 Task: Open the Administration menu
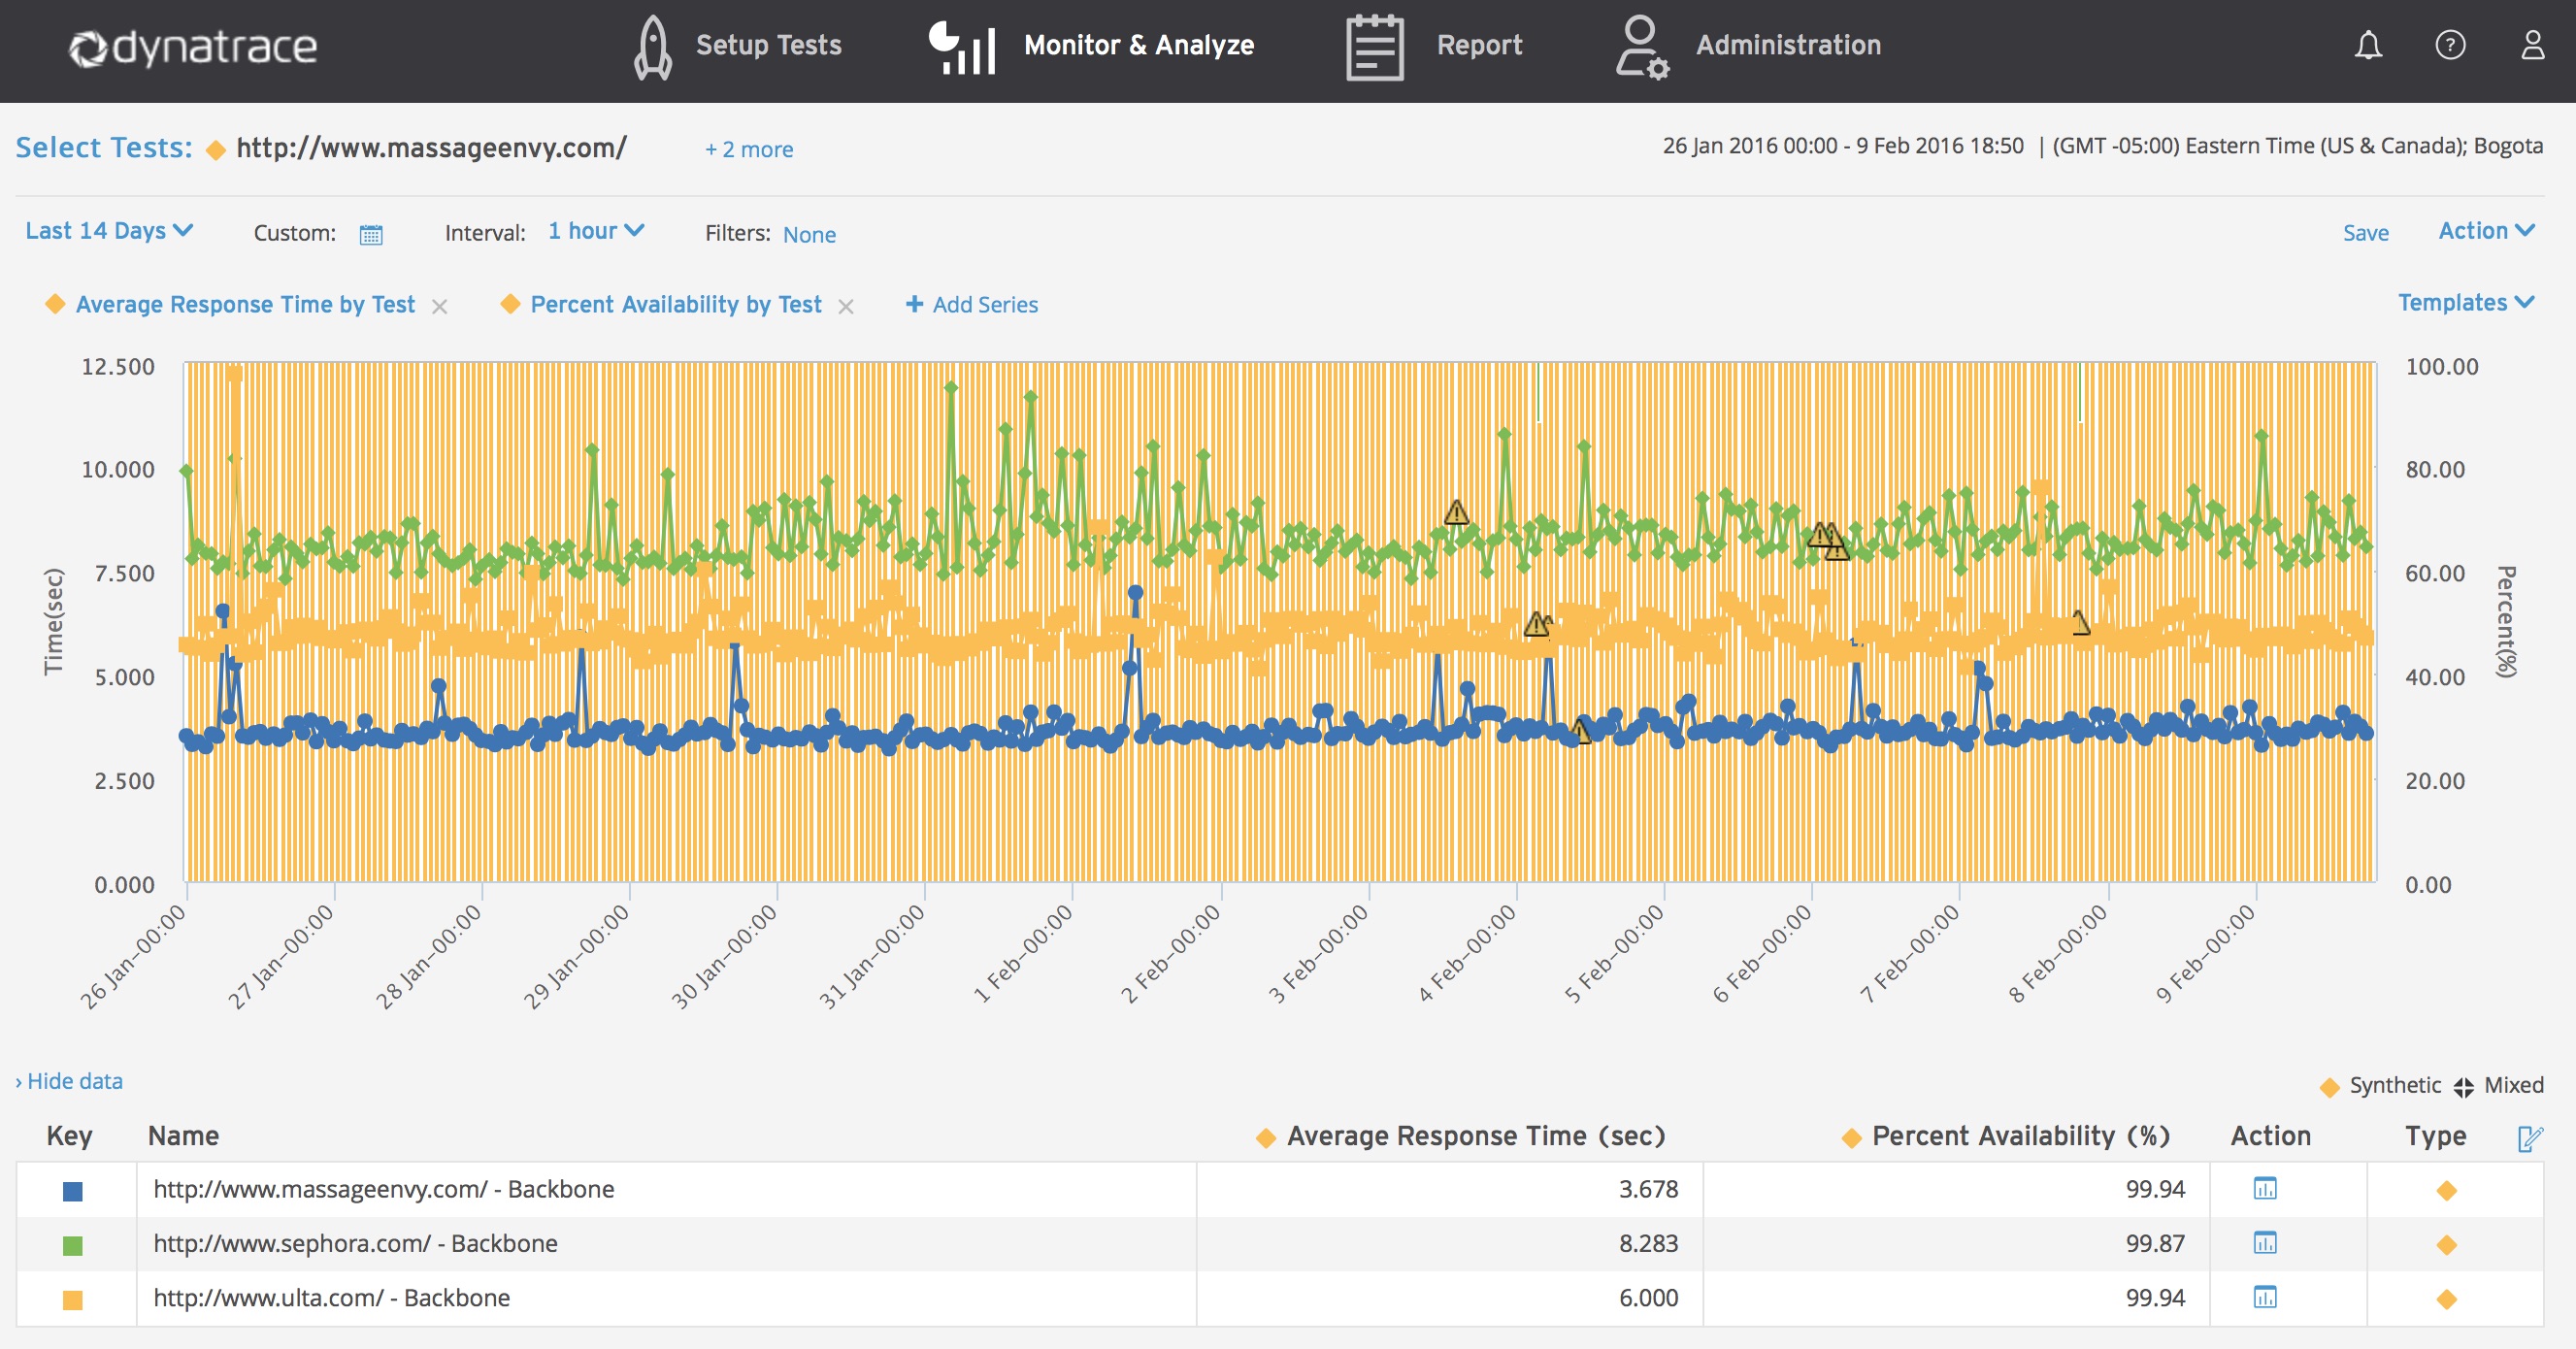(1788, 45)
